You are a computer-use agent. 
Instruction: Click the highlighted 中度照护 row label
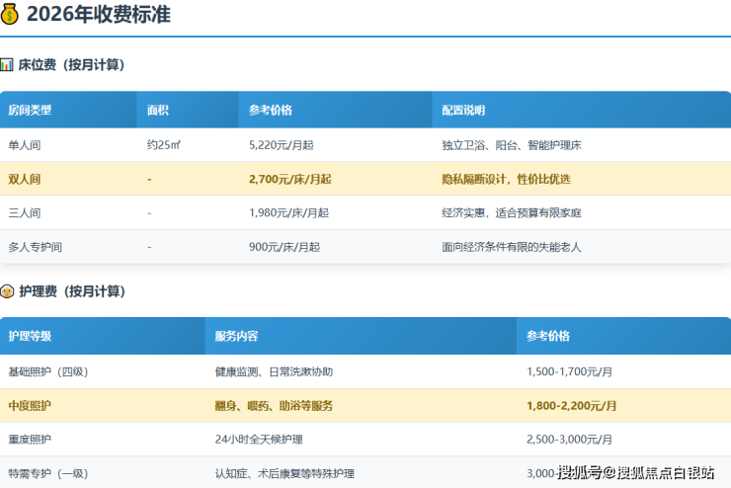pyautogui.click(x=30, y=405)
